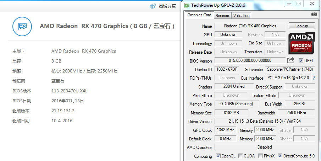This screenshot has width=321, height=161.
Task: Click the AMD CrossFire Disabled field
Action: pos(265,147)
